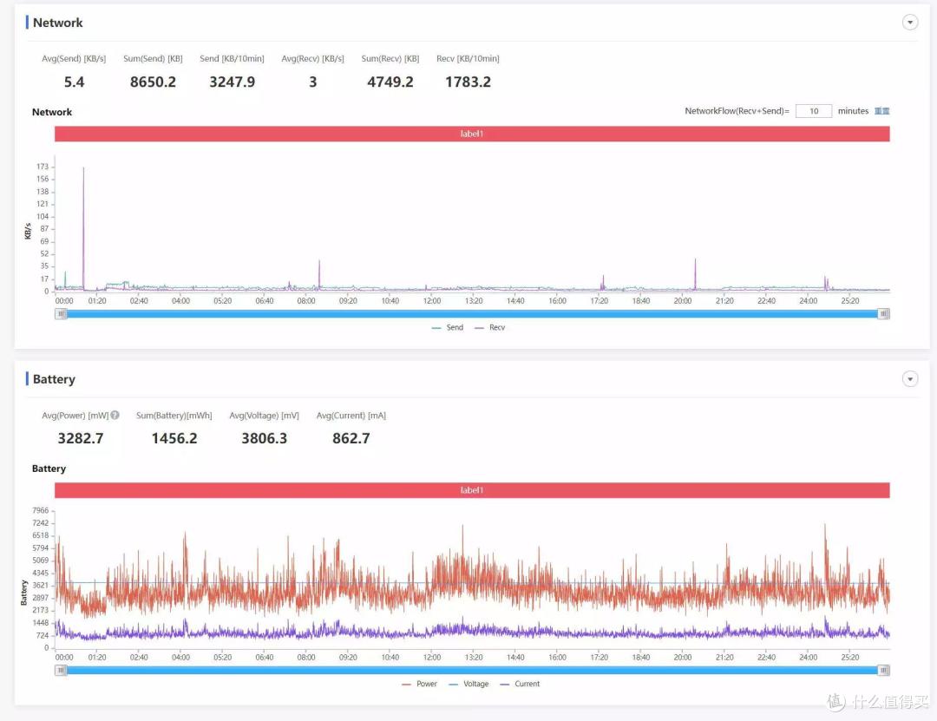Select the label1 bar above Battery chart

pos(472,490)
